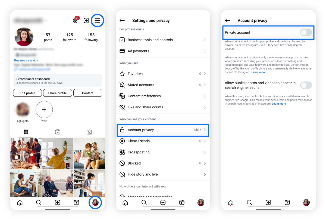326x220 pixels.
Task: Open the couple with flowers post
Action: pos(89,153)
